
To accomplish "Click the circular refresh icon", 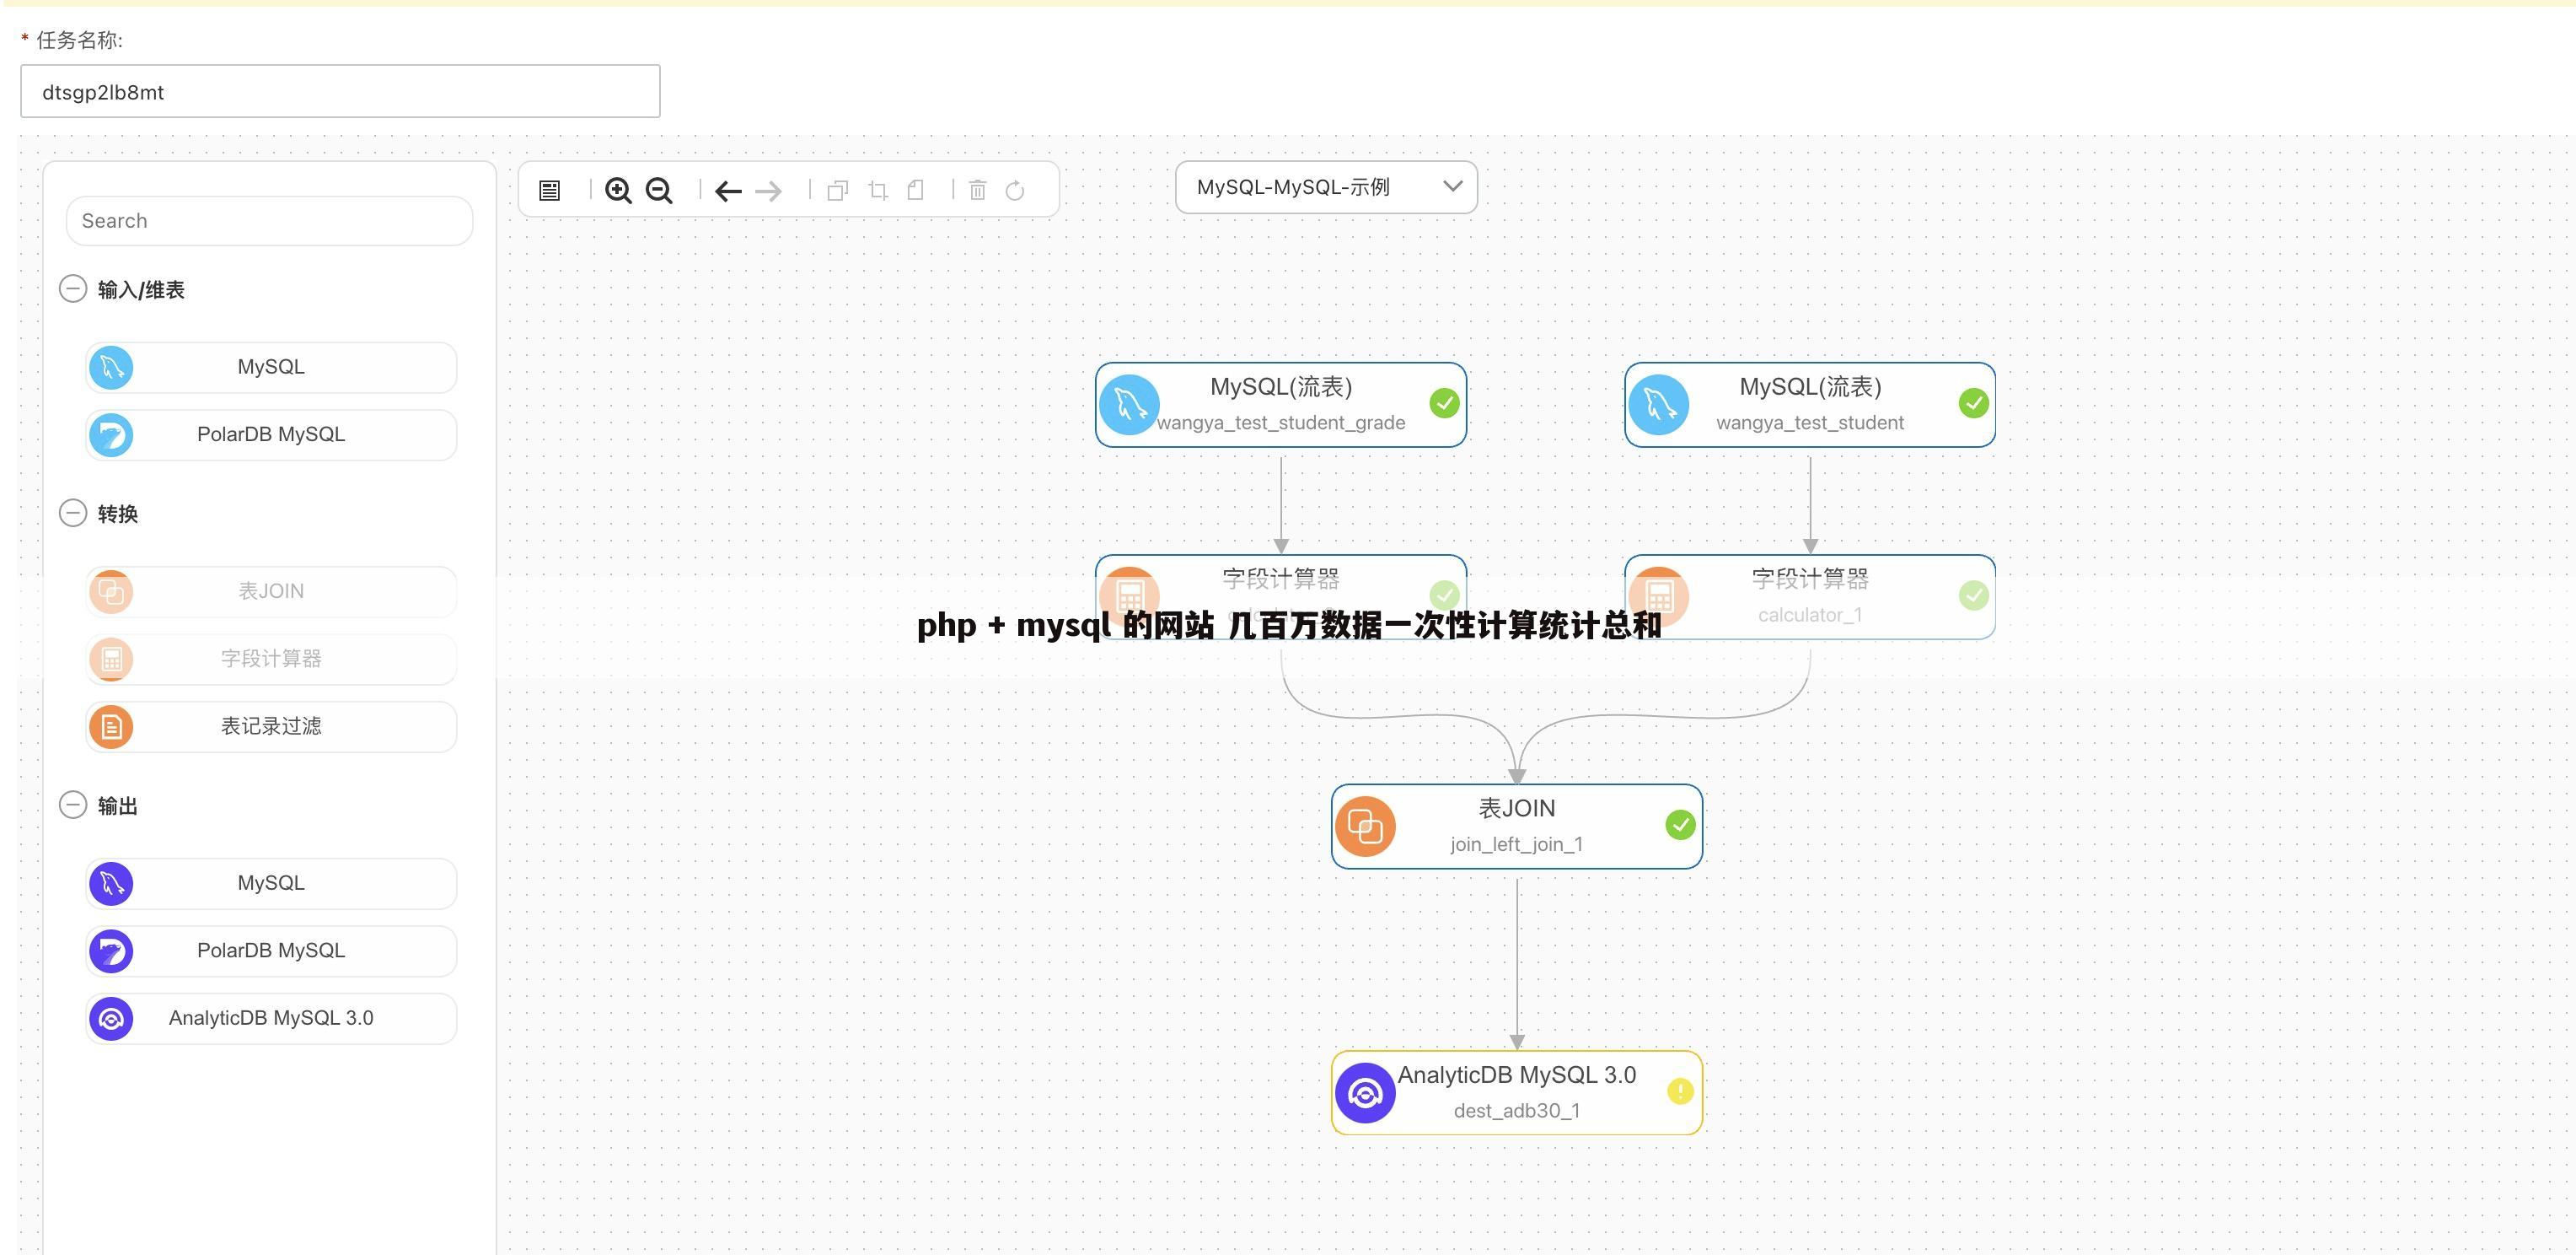I will coord(1015,190).
